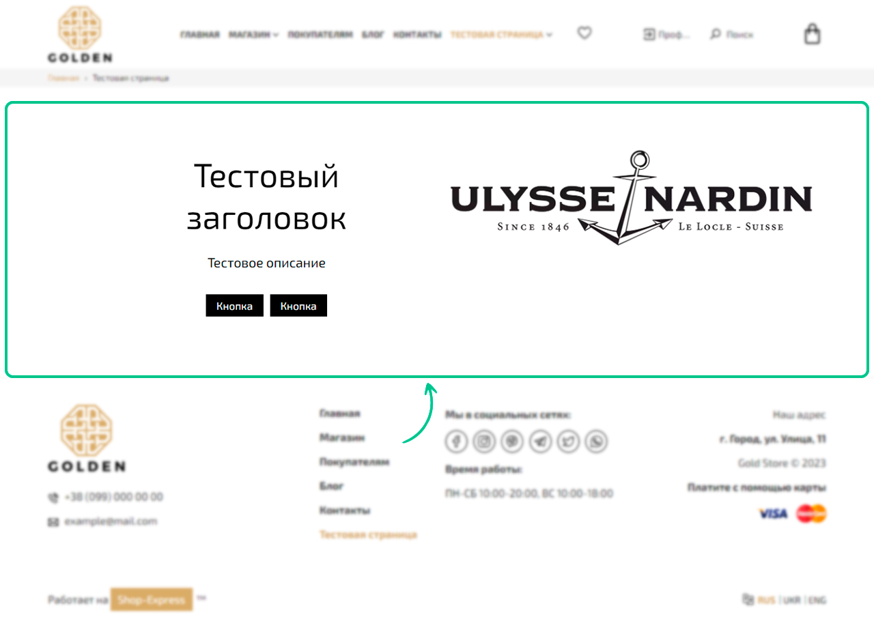Click the envelope icon beside the email
Screen dimensions: 874x623
pyautogui.click(x=53, y=522)
